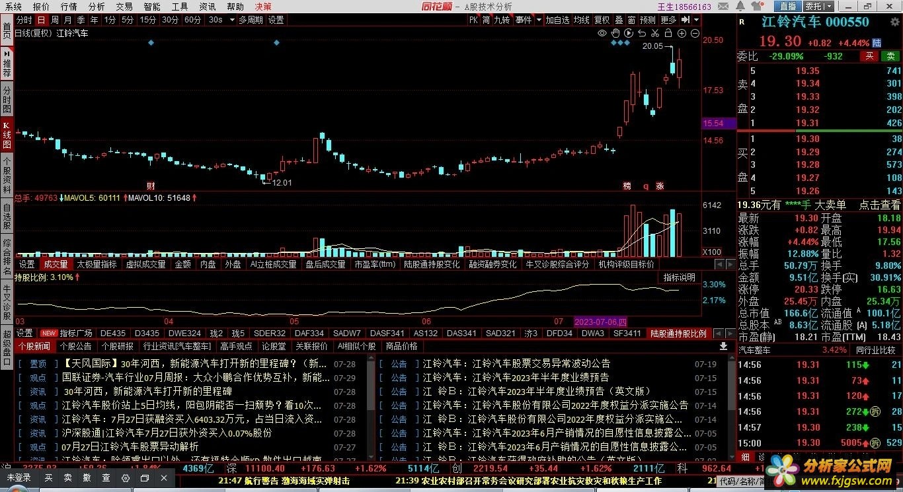Click the undo arrow icon above chart
This screenshot has height=492, width=903.
(642, 33)
